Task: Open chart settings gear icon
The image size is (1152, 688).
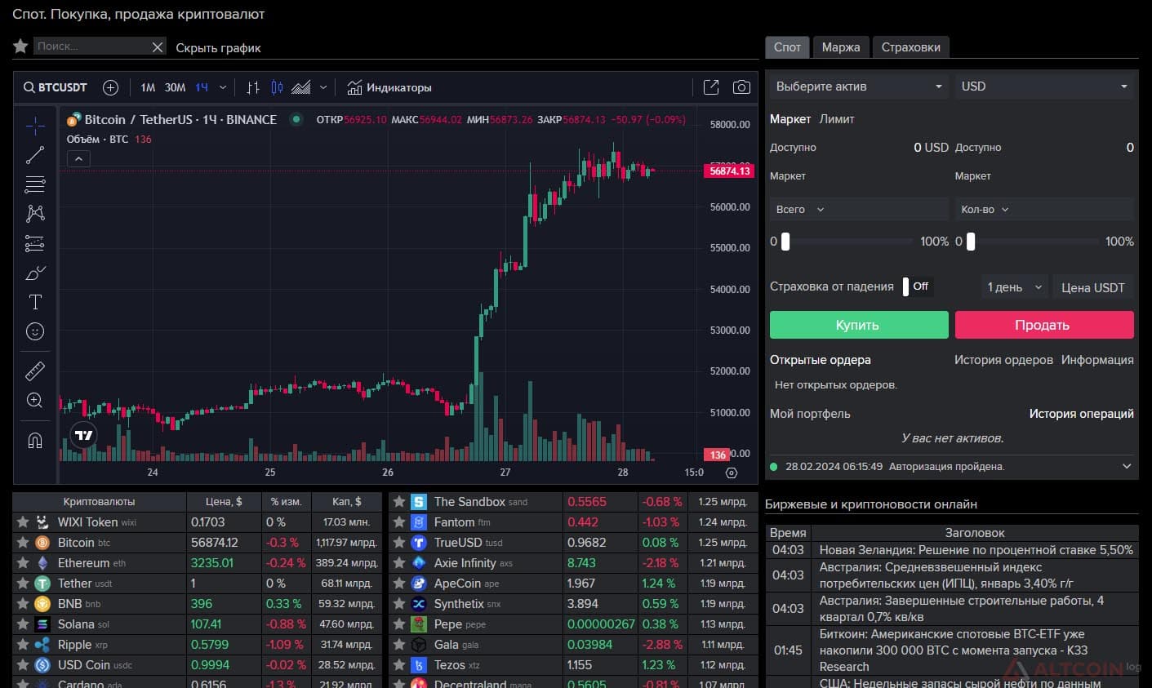Action: 732,473
